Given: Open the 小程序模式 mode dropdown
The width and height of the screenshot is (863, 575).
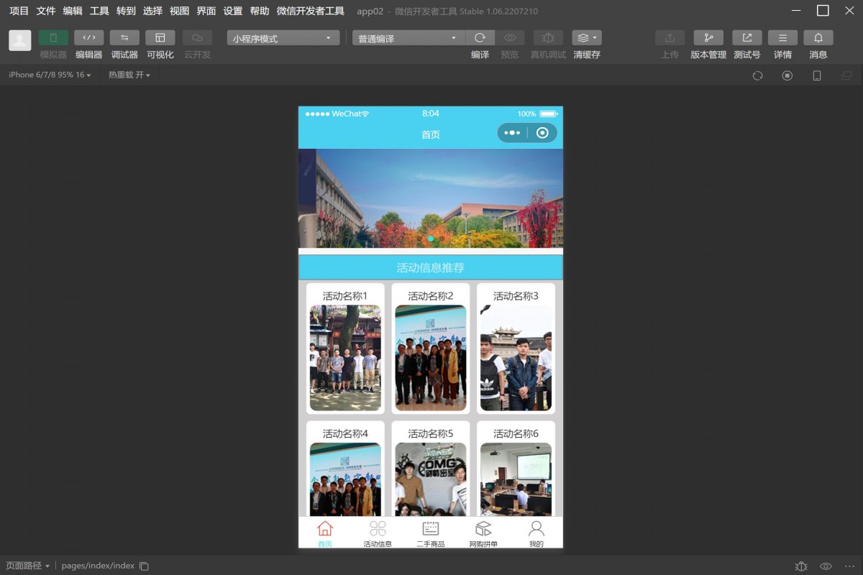Looking at the screenshot, I should (x=282, y=37).
